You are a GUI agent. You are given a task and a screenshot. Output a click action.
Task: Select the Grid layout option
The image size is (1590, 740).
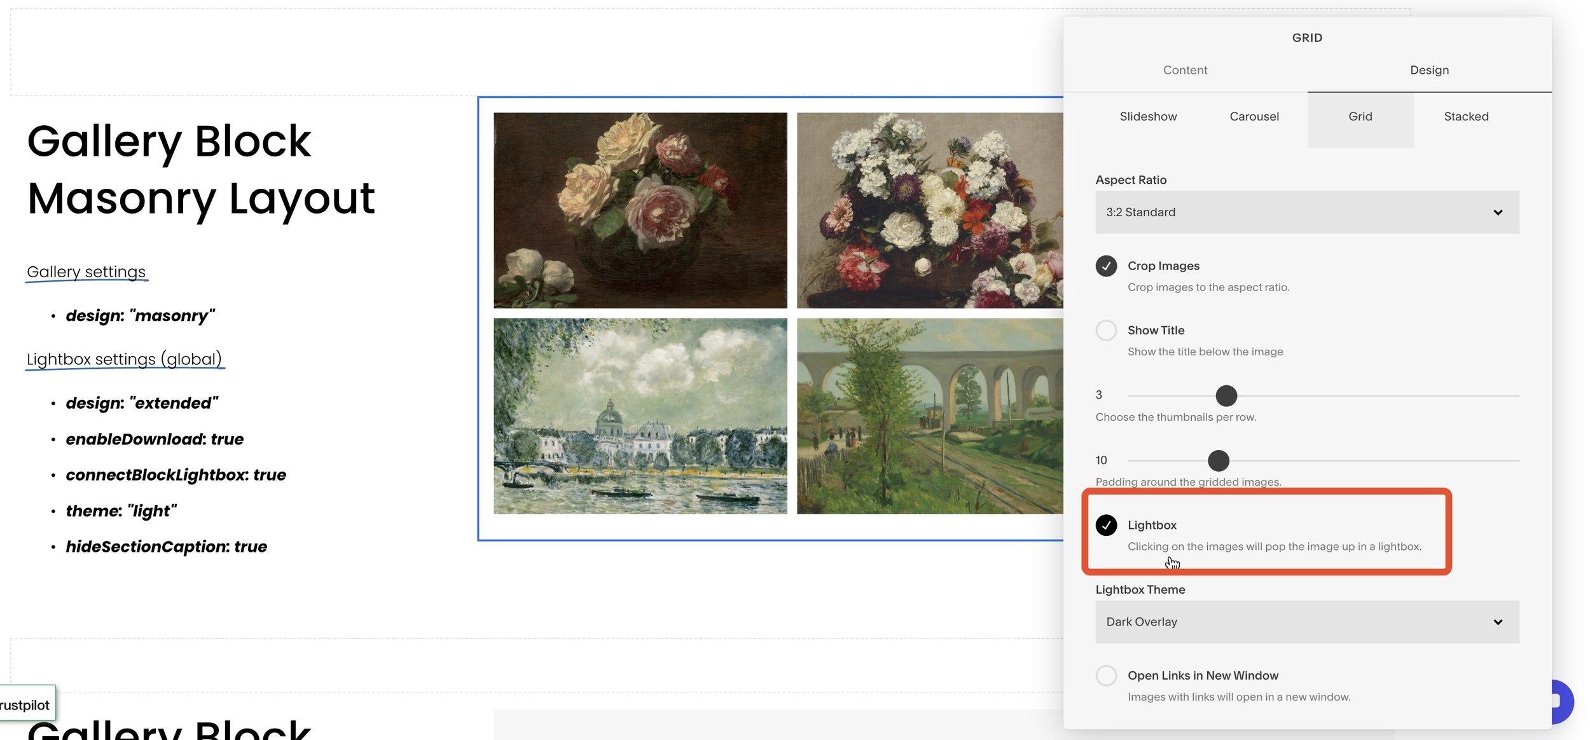1360,116
